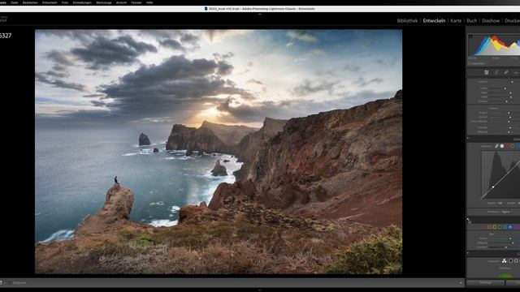Image resolution: width=520 pixels, height=292 pixels.
Task: Open view mode dropdown next to Softproof
Action: [5, 283]
